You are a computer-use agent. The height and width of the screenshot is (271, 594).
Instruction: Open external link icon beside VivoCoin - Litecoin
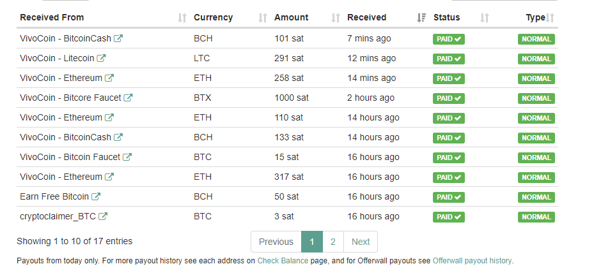(x=101, y=58)
